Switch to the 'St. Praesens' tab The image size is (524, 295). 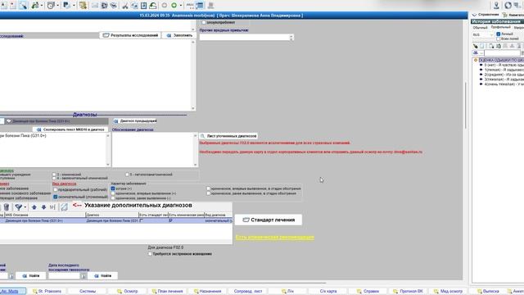click(x=47, y=292)
